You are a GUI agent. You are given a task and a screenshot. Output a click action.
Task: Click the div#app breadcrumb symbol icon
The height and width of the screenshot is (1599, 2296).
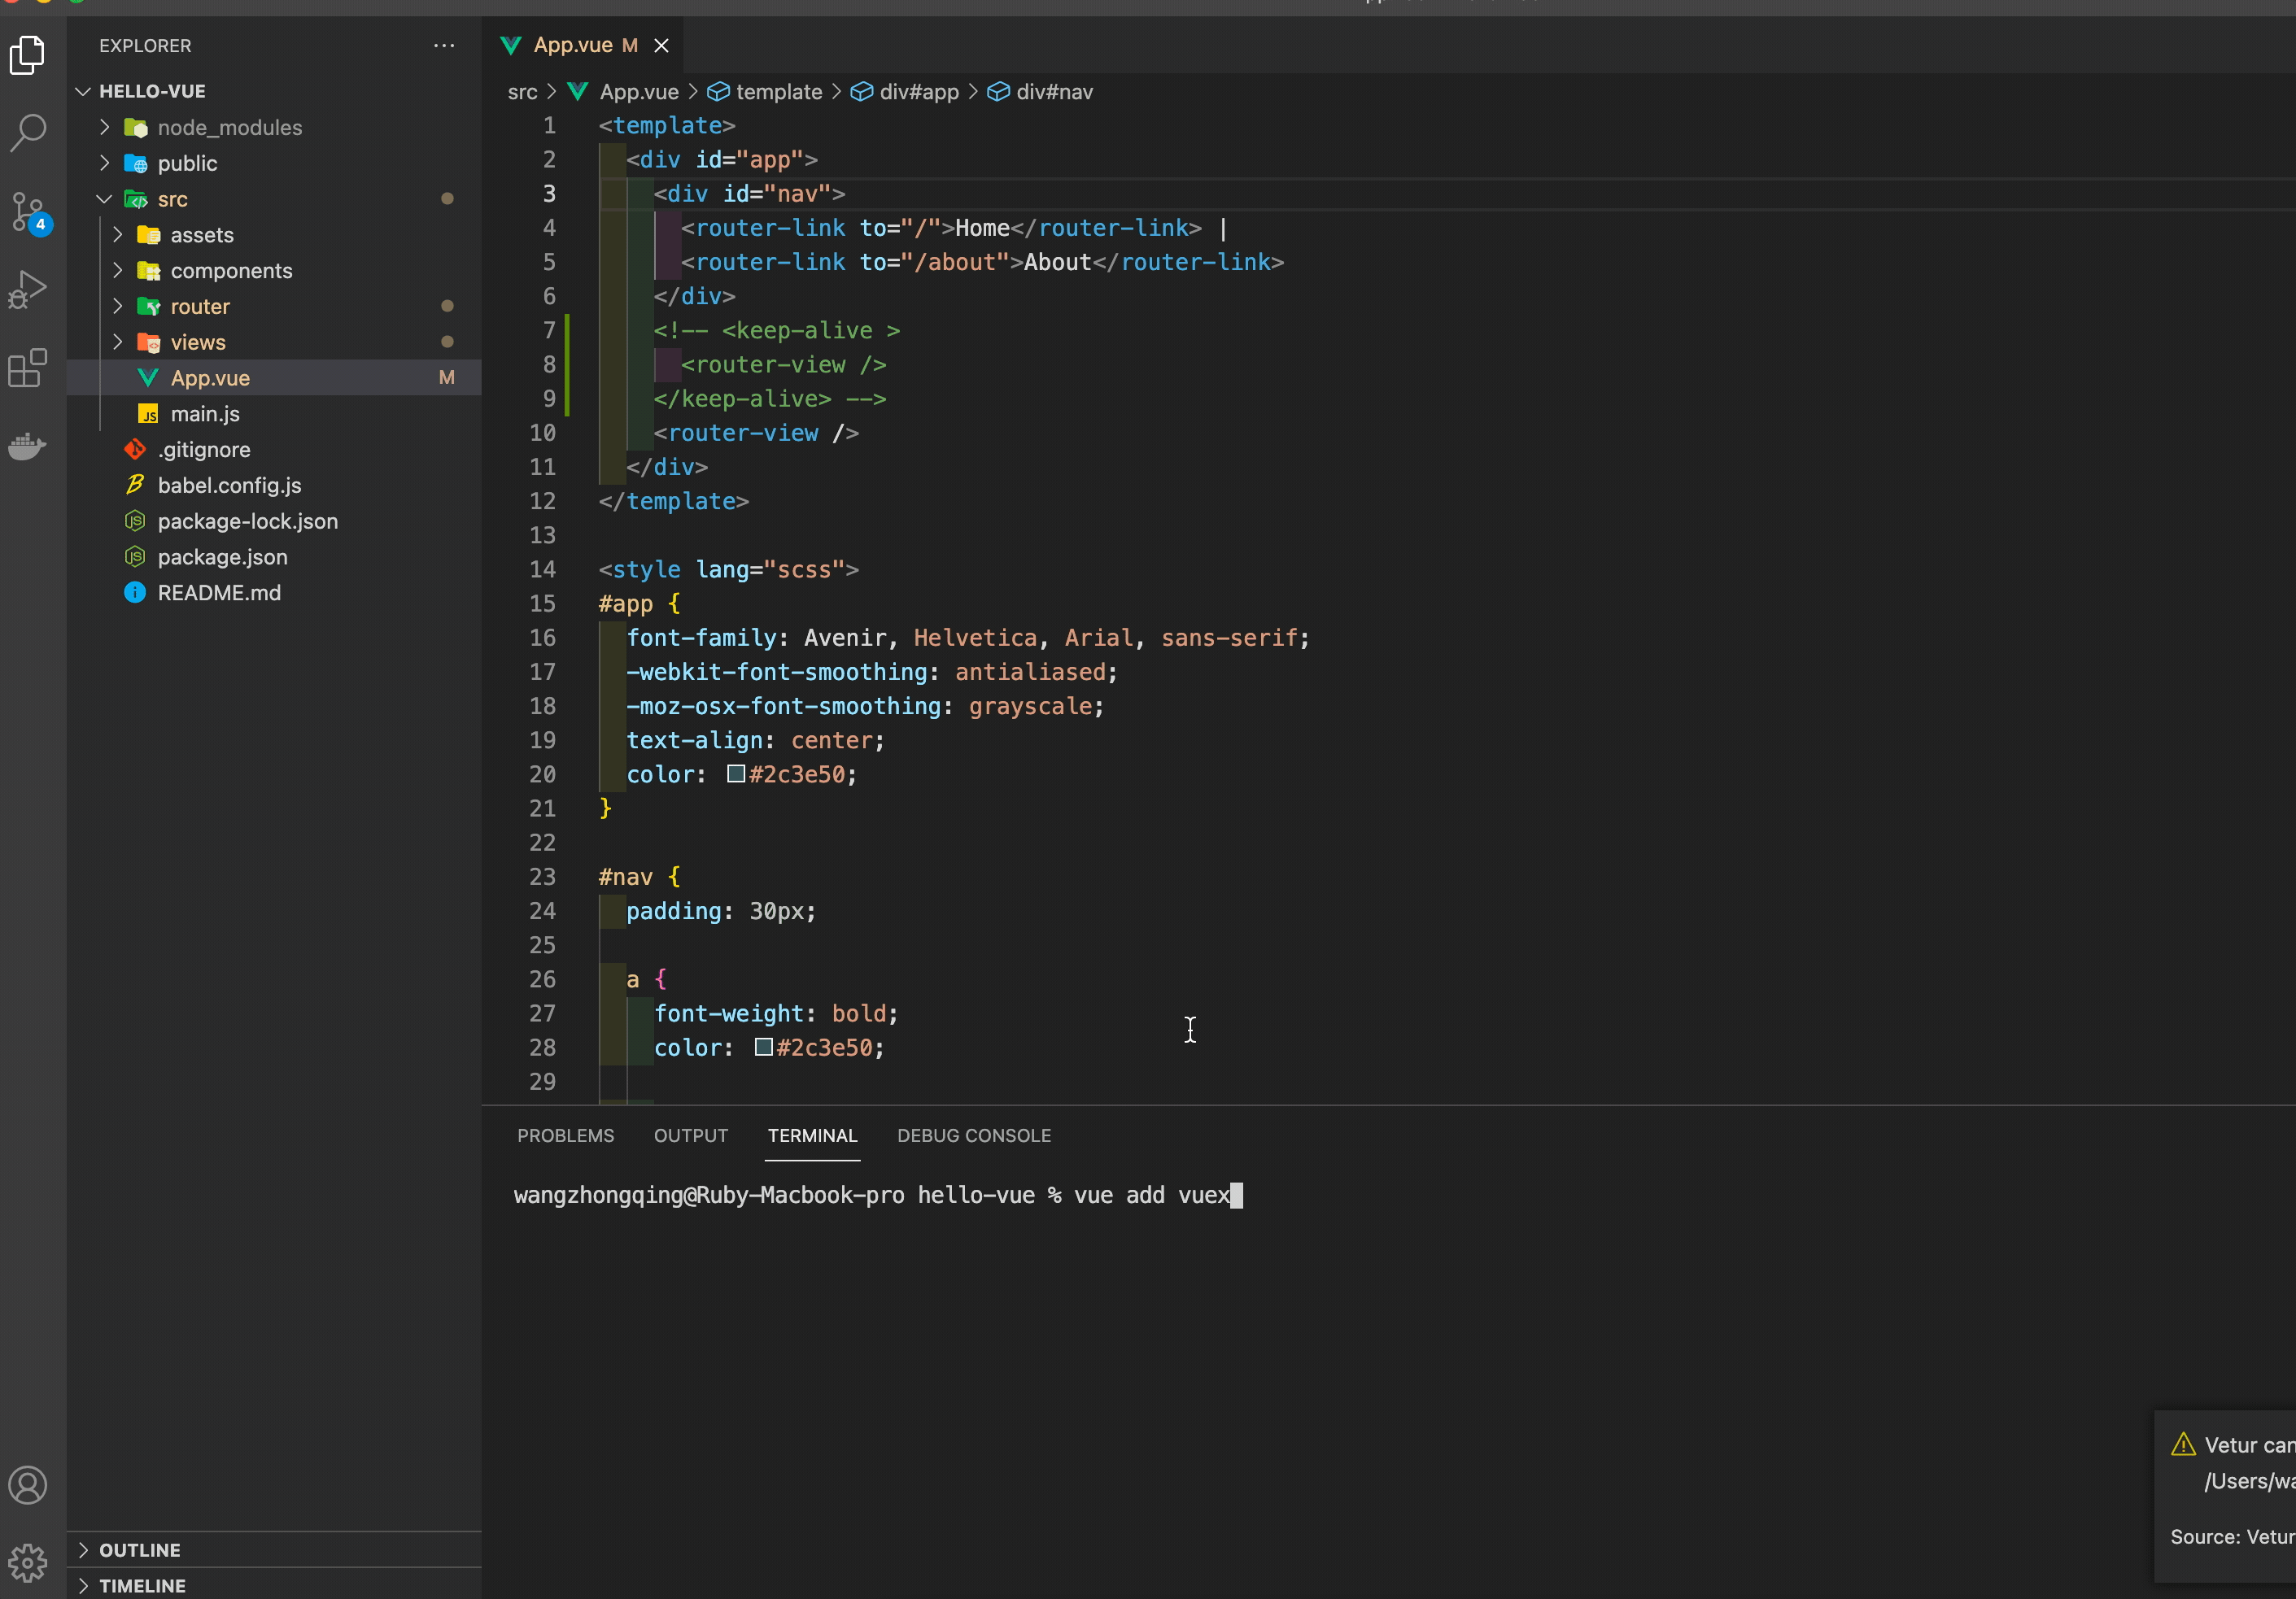click(861, 92)
